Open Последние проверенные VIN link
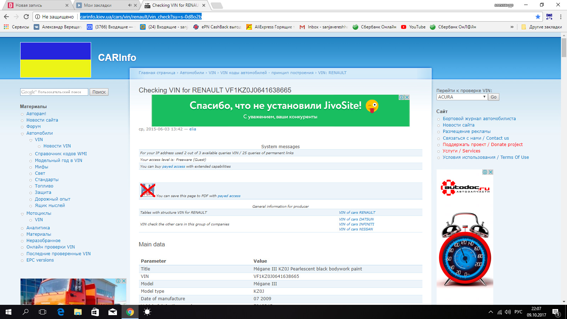 pos(58,254)
